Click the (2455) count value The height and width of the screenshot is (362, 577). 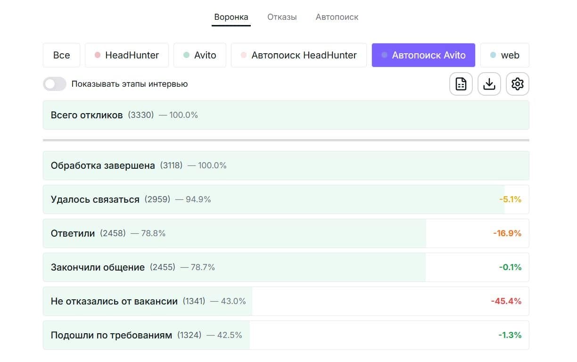pyautogui.click(x=163, y=267)
